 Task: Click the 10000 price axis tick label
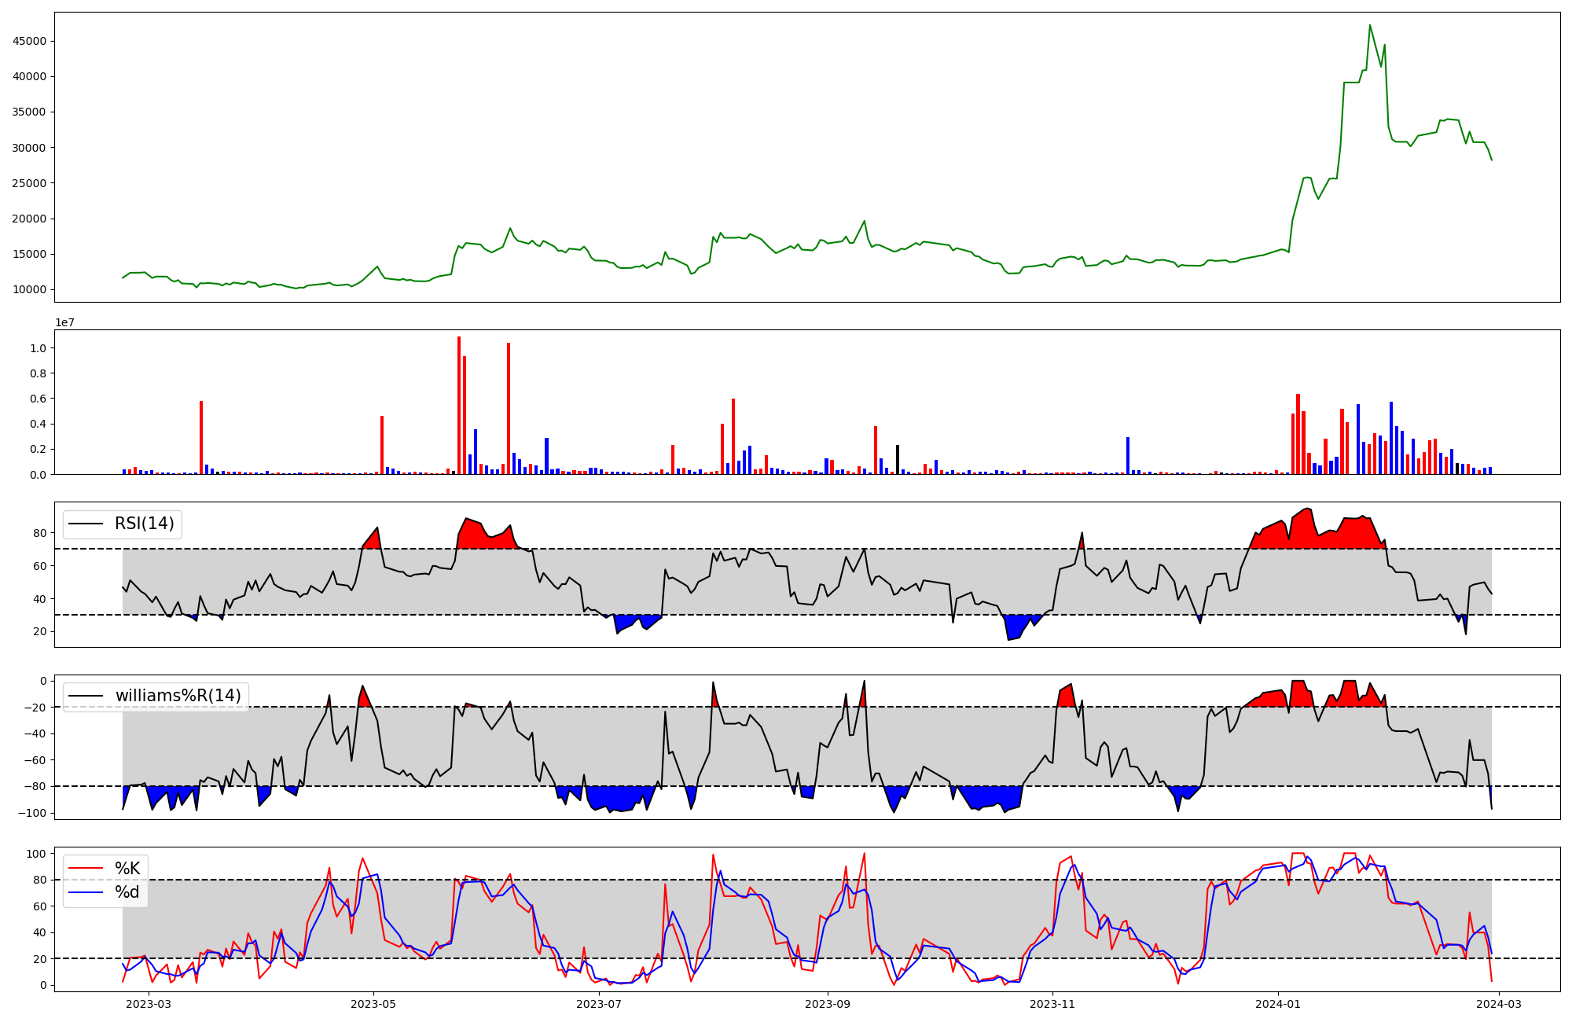[x=29, y=289]
